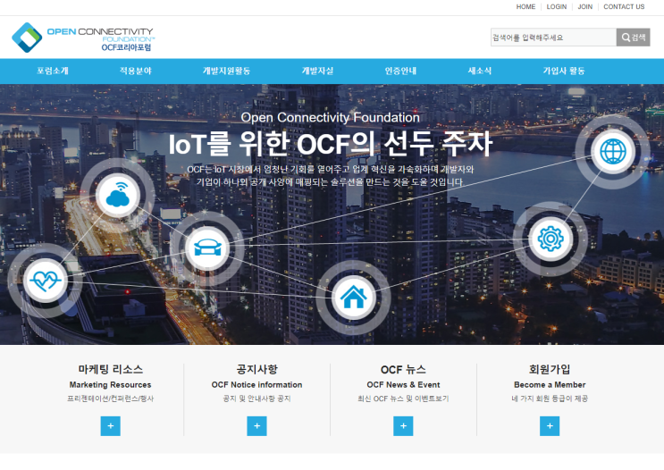Open the 새소식 menu
Screen dimensions: 664x470
point(480,71)
